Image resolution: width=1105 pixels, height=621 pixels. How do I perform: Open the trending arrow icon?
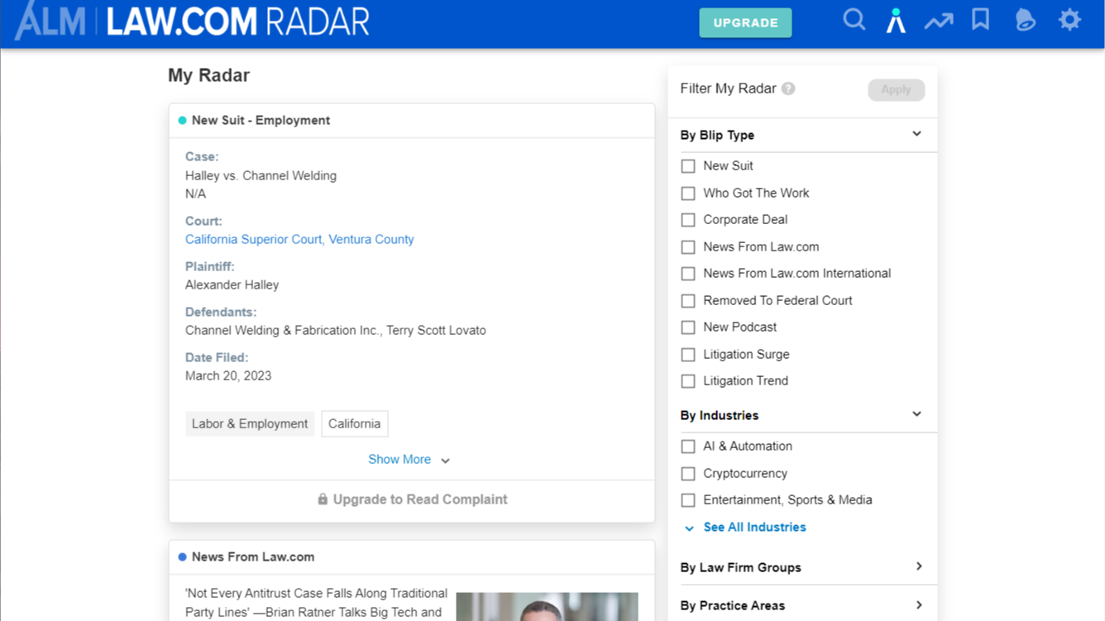(939, 21)
